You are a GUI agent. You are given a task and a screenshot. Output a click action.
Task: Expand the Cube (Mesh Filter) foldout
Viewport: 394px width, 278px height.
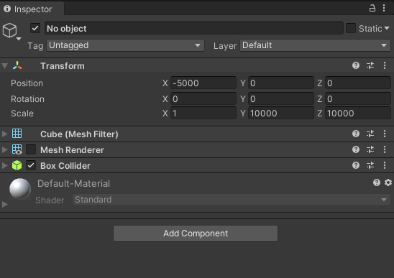coord(5,134)
